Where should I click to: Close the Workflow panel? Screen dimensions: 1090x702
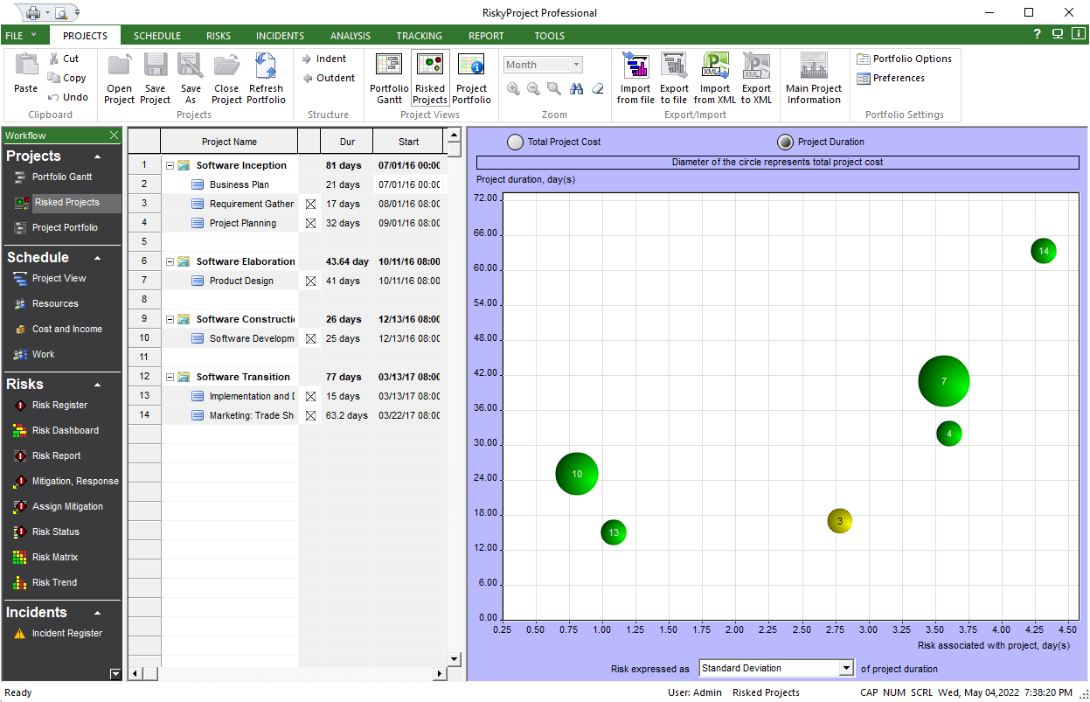tap(114, 136)
